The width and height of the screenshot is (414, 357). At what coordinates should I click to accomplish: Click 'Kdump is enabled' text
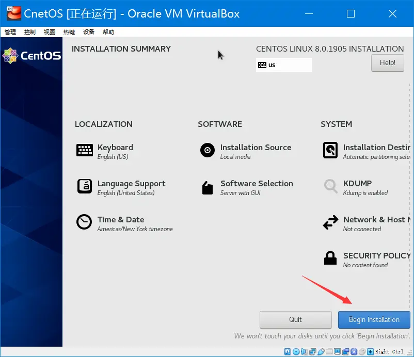pos(365,193)
